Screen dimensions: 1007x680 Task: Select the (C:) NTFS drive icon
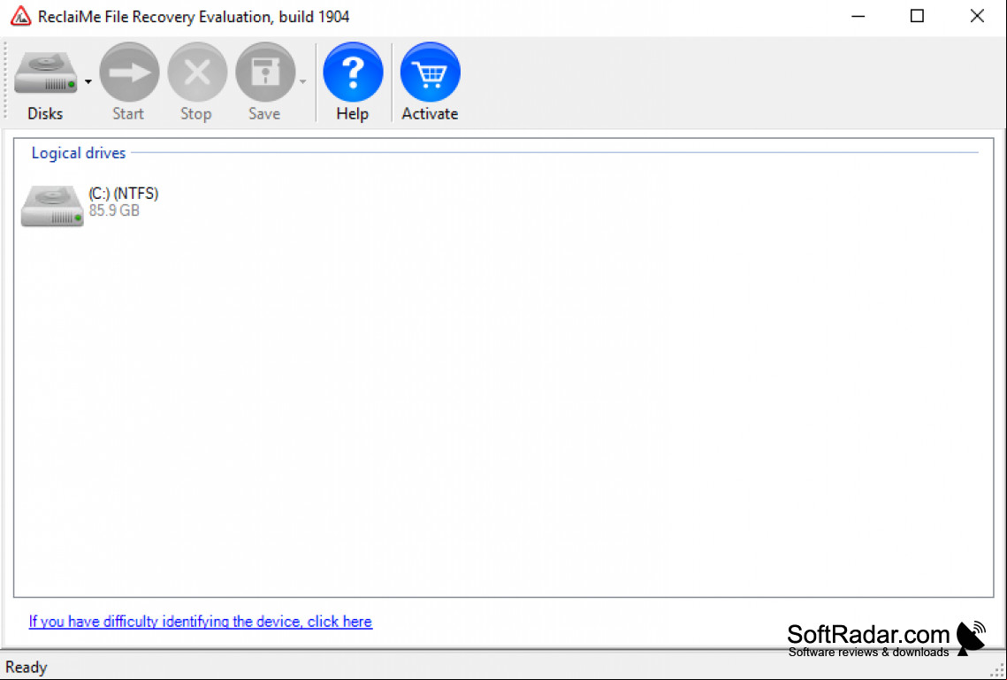coord(52,205)
